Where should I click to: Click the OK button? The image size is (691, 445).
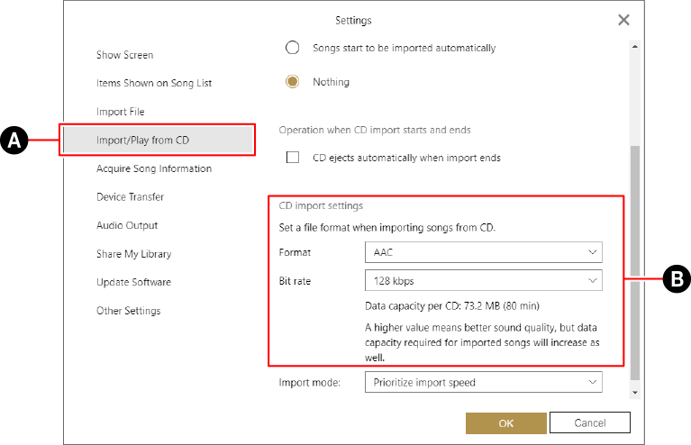pos(505,422)
